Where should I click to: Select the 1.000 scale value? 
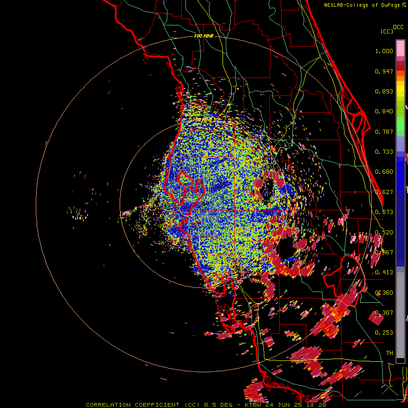coord(384,51)
